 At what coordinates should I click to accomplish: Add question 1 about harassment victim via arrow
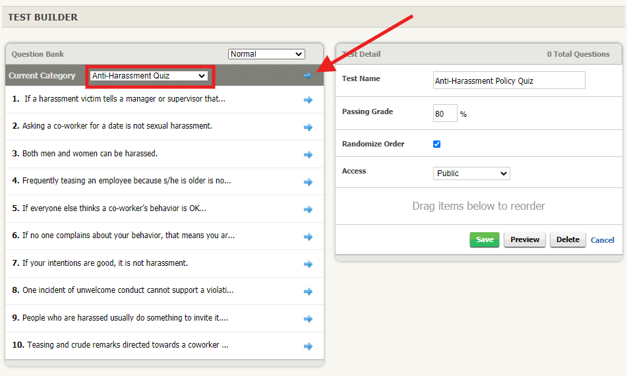[308, 100]
